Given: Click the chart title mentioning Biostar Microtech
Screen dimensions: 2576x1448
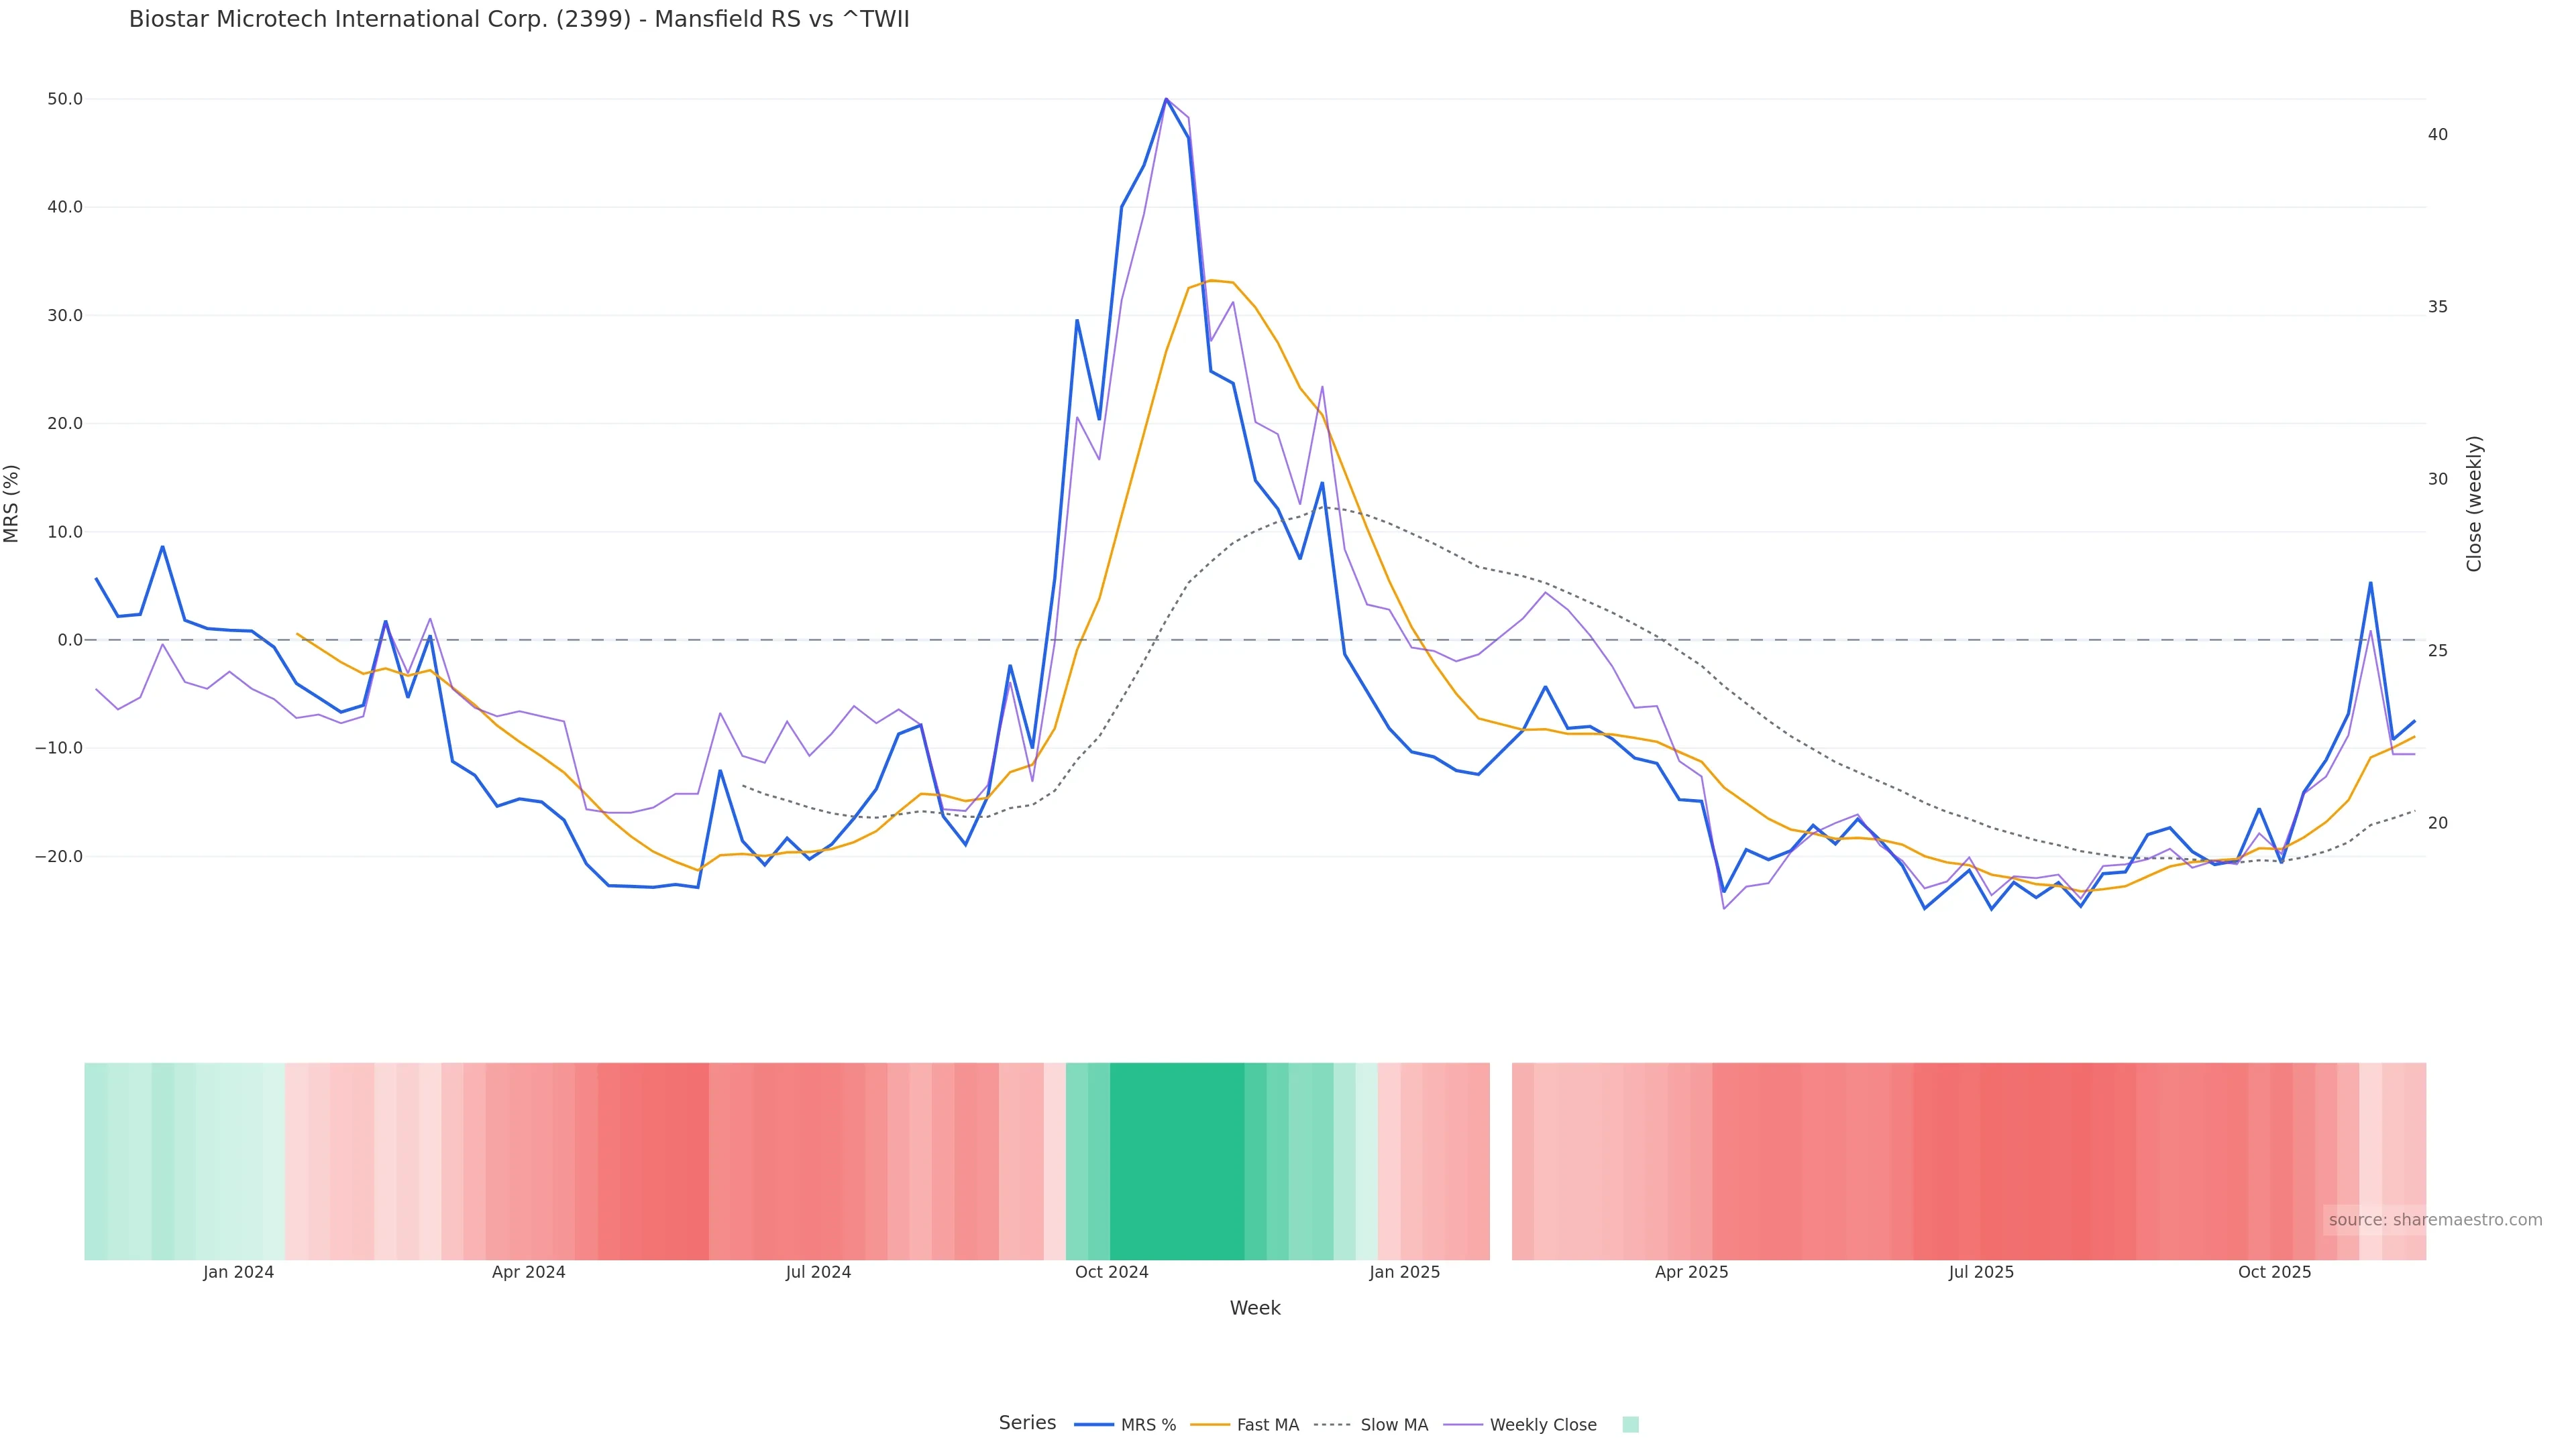Looking at the screenshot, I should point(519,20).
